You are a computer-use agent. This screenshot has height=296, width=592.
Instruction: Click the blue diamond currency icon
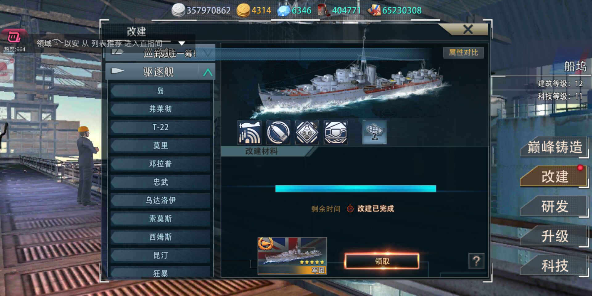pyautogui.click(x=284, y=10)
